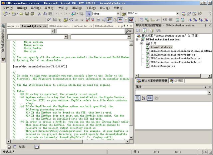213x155 pixels.
Task: Click the Uncomment Selection icon
Action: pyautogui.click(x=183, y=20)
